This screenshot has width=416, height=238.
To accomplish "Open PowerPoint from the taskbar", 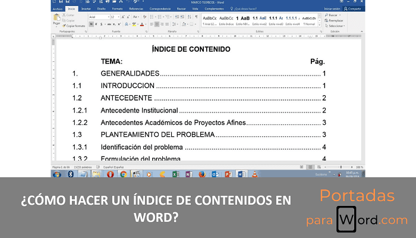I will point(228,174).
